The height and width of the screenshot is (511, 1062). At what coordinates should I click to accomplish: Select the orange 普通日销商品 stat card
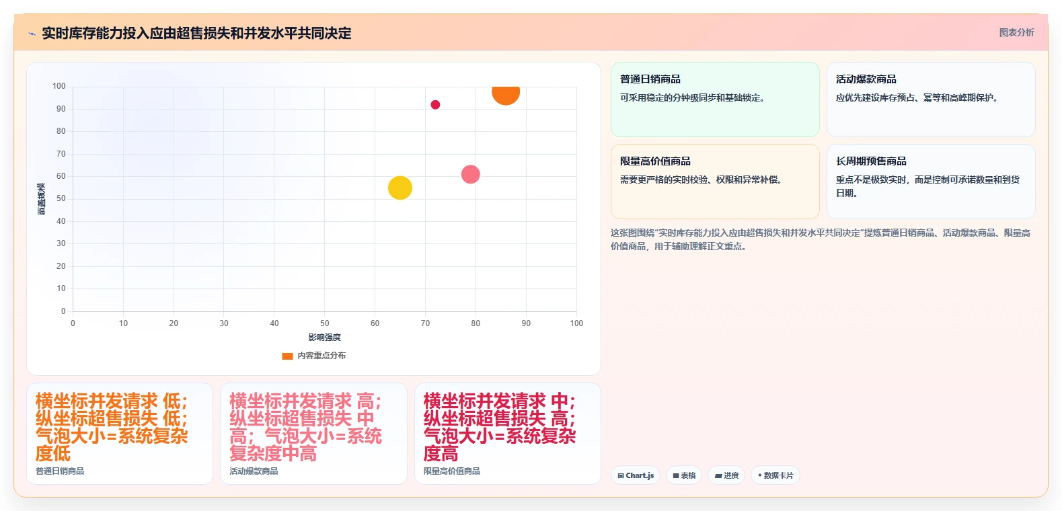pyautogui.click(x=120, y=434)
